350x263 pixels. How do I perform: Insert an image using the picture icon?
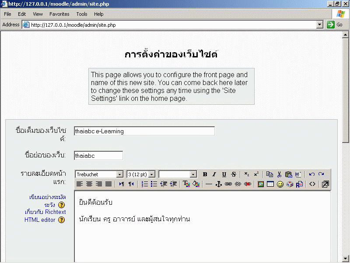coord(261,184)
